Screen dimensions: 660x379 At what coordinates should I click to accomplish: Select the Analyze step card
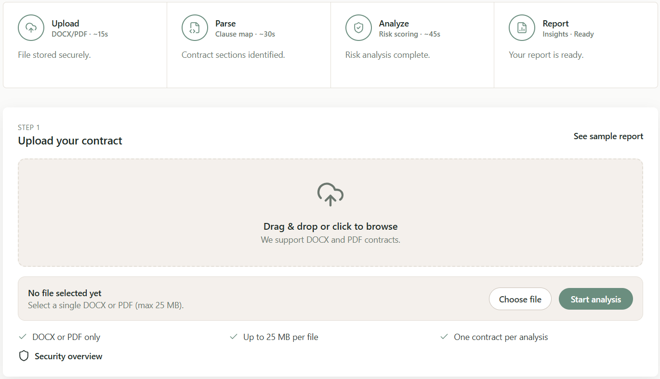coord(412,44)
